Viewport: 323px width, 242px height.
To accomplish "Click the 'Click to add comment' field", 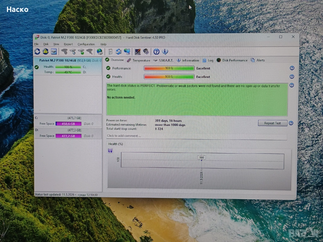I will 196,136.
